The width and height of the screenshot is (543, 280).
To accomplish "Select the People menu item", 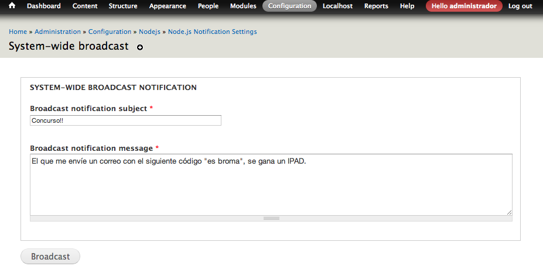I will tap(208, 6).
